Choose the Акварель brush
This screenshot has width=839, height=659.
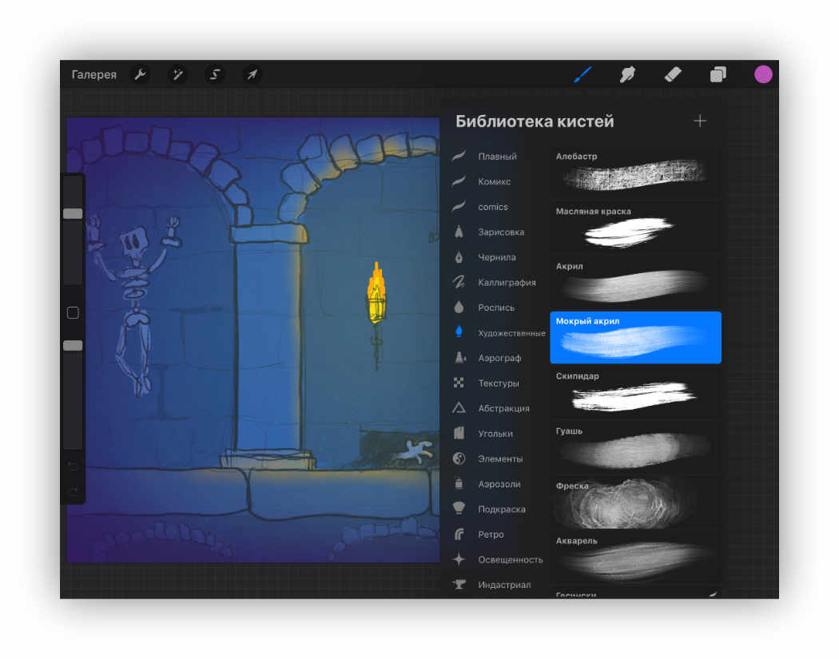(x=636, y=558)
